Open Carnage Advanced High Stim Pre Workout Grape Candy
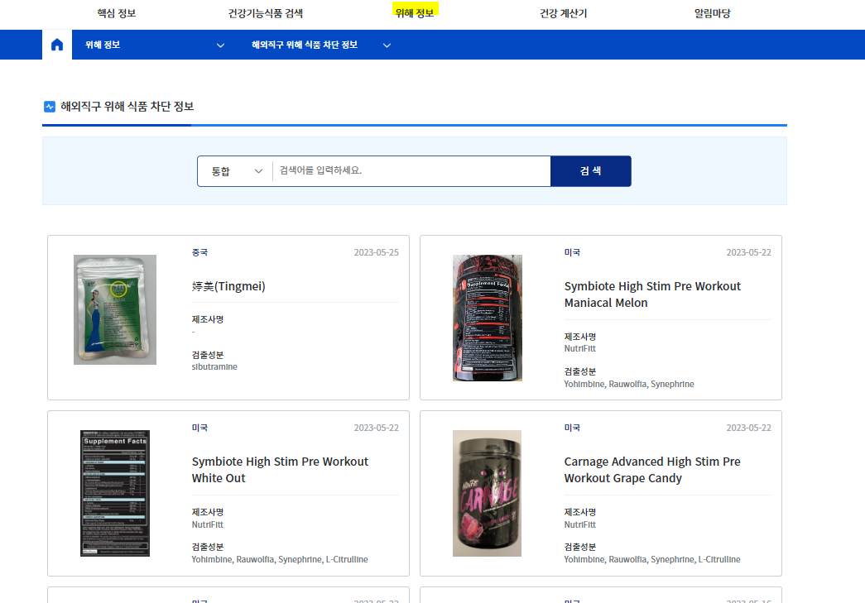 [652, 470]
